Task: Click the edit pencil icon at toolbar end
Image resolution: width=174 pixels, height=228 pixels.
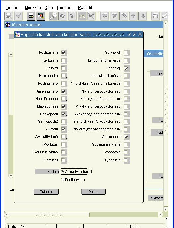Action: click(165, 16)
